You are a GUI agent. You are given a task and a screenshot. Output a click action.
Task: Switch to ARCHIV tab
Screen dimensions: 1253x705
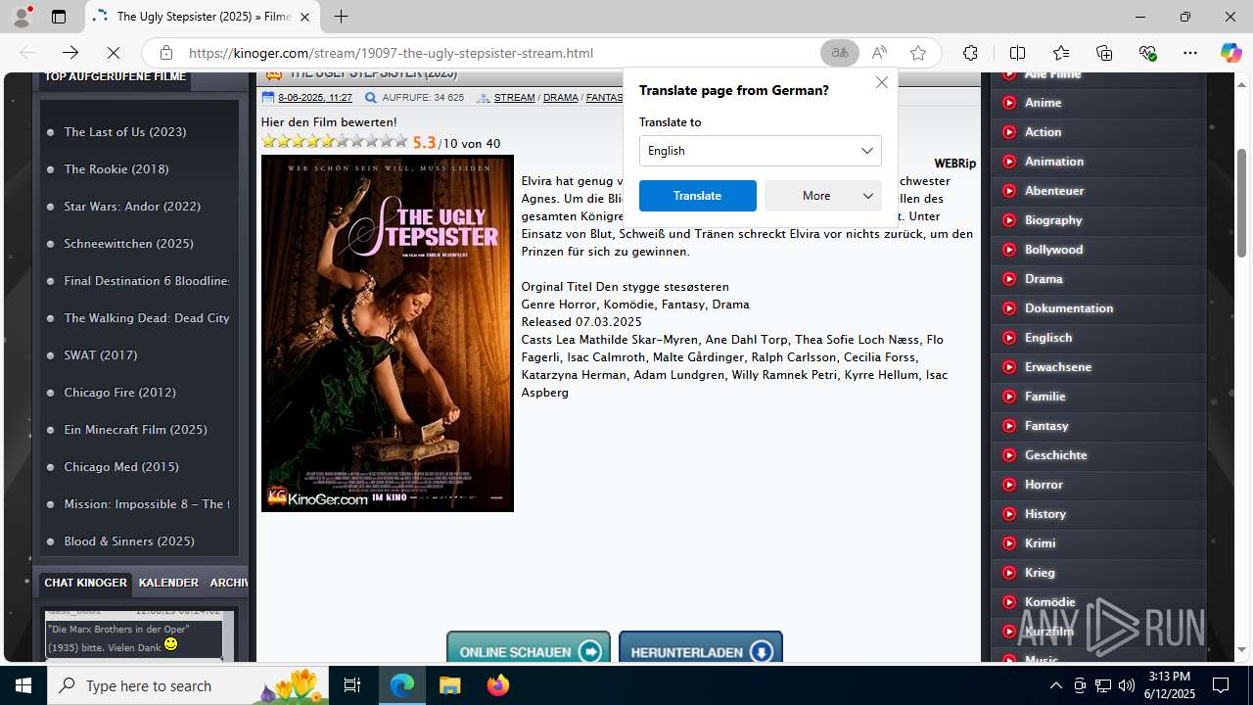[228, 583]
